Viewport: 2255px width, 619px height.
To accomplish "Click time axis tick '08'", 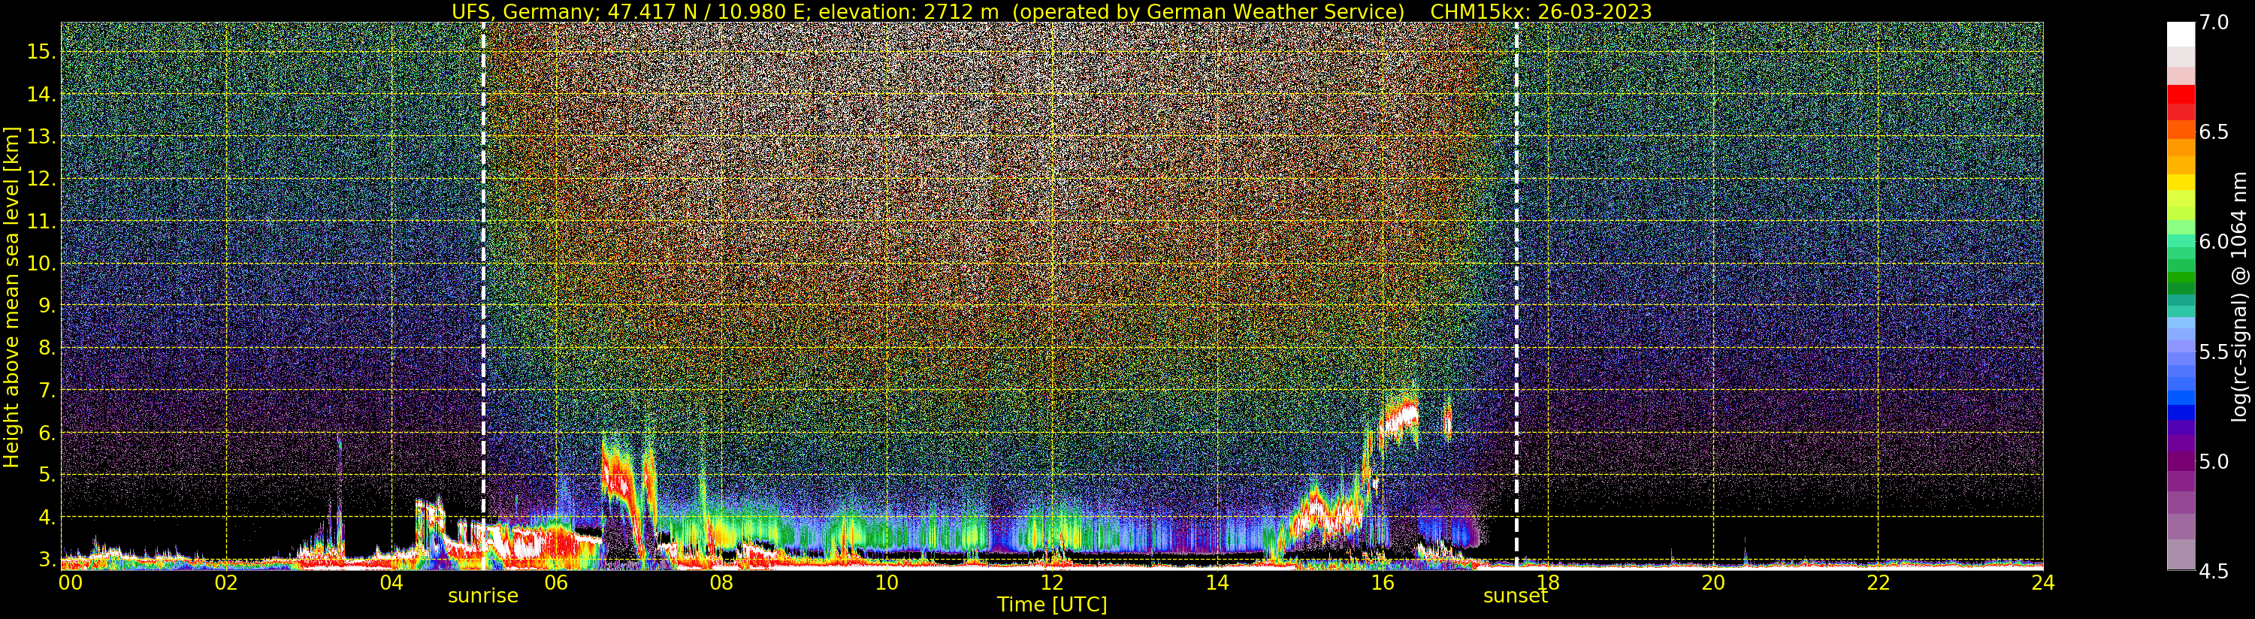I will (x=721, y=583).
